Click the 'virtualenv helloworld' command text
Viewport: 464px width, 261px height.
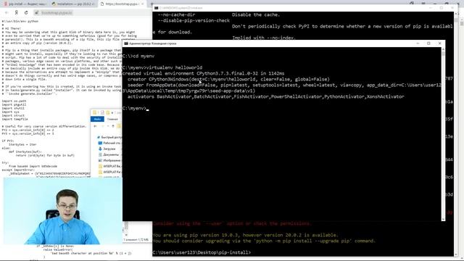pyautogui.click(x=174, y=67)
